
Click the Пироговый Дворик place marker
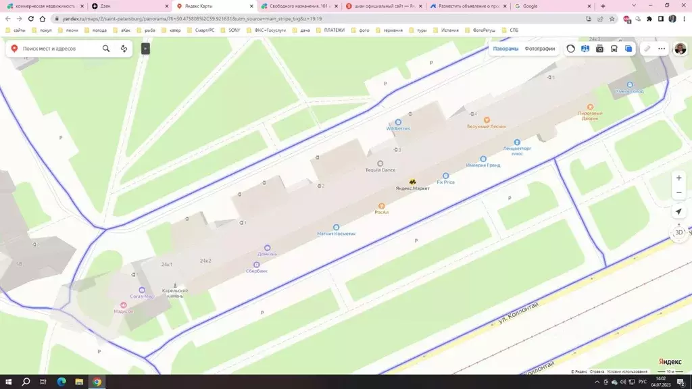[590, 107]
